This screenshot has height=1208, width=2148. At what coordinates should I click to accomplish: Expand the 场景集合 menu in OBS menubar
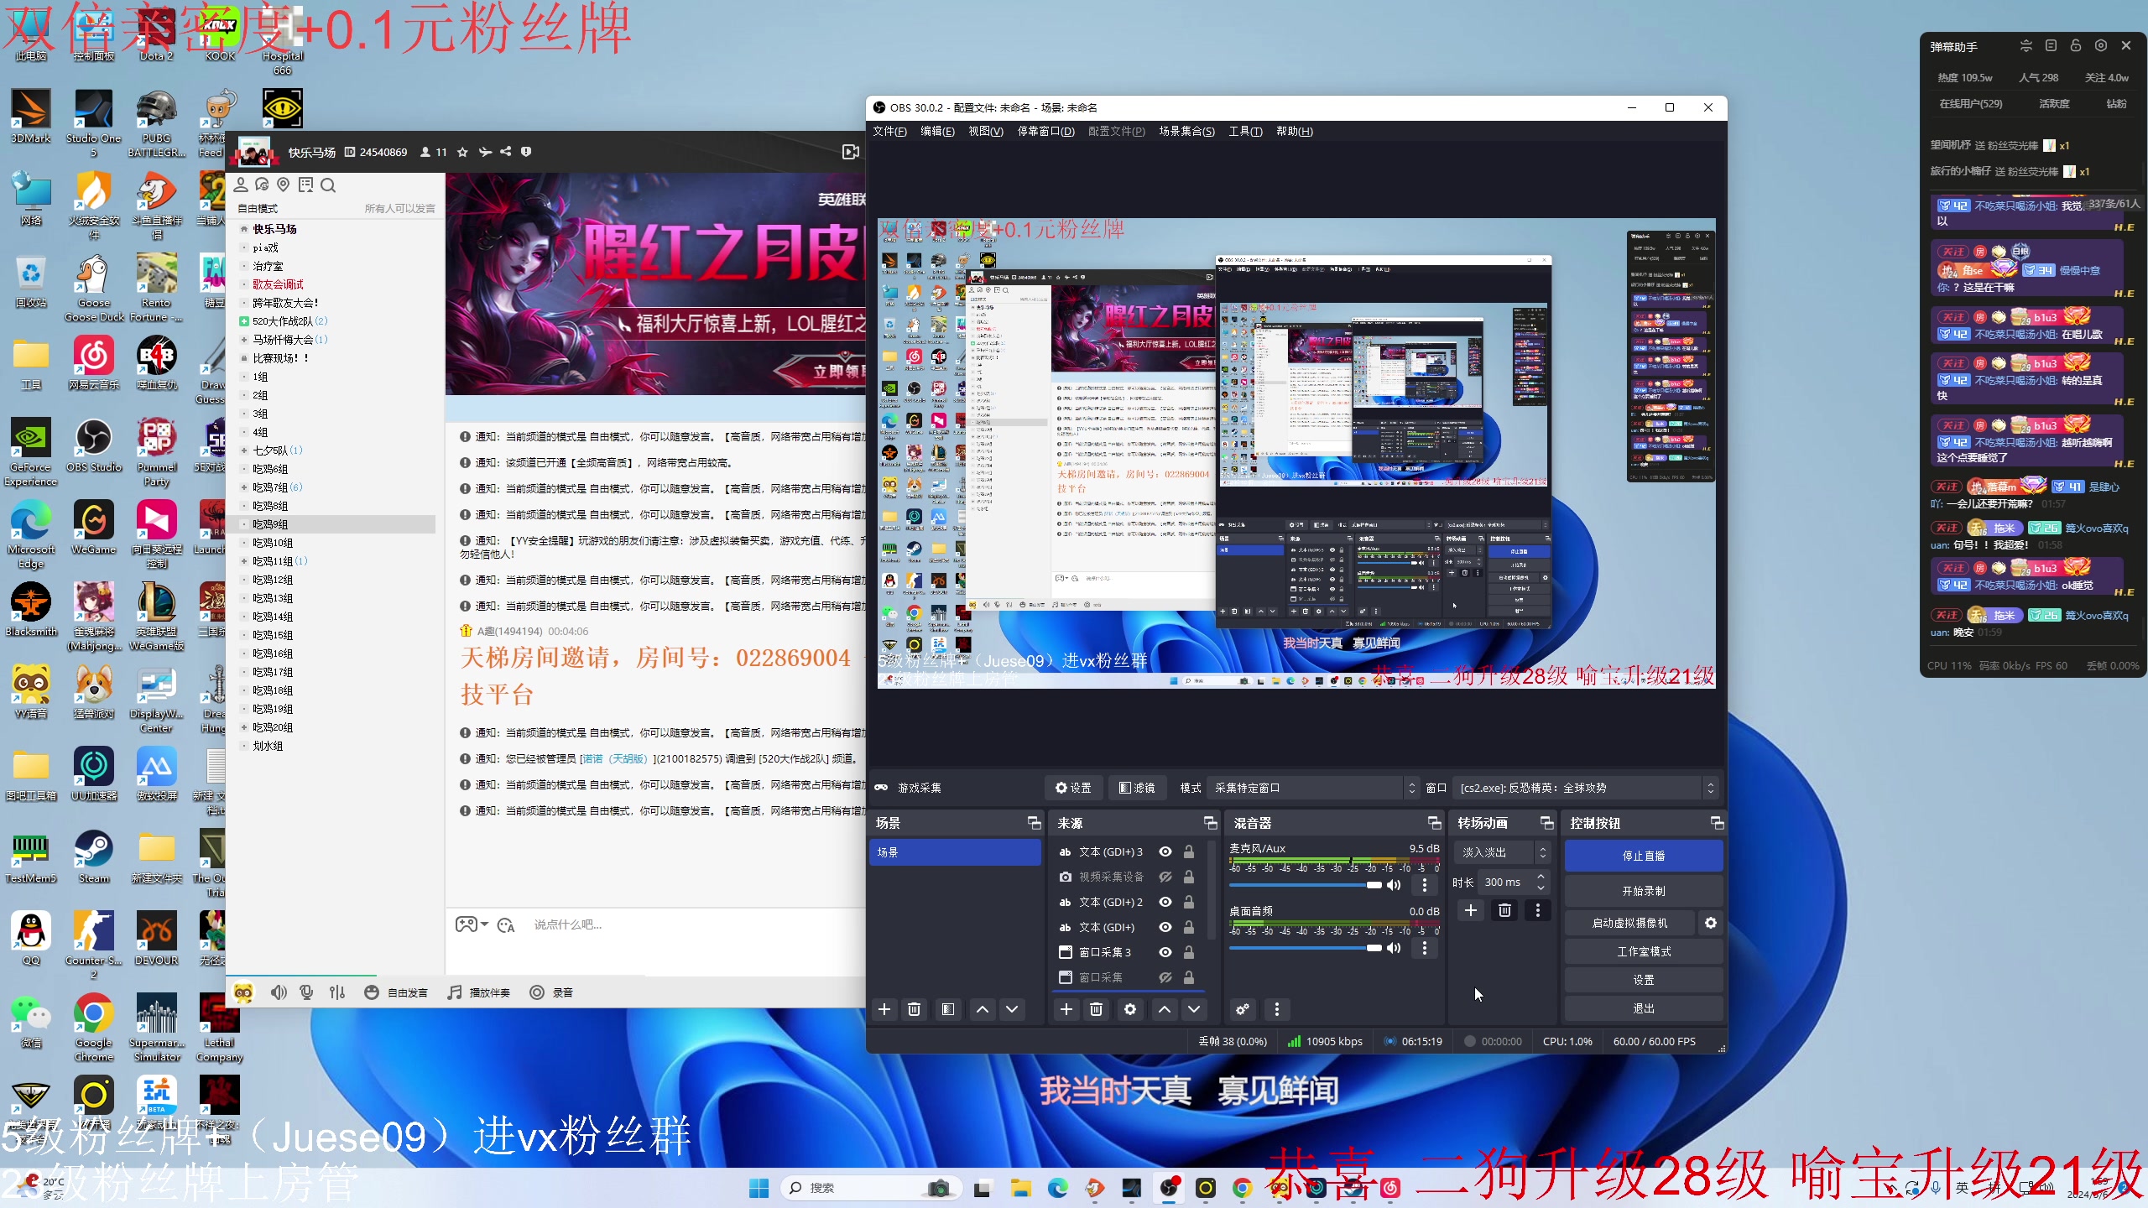coord(1185,131)
